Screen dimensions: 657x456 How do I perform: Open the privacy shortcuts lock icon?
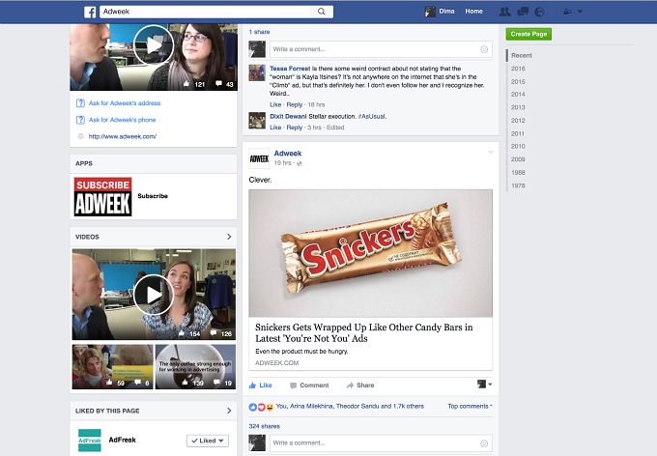pos(567,12)
